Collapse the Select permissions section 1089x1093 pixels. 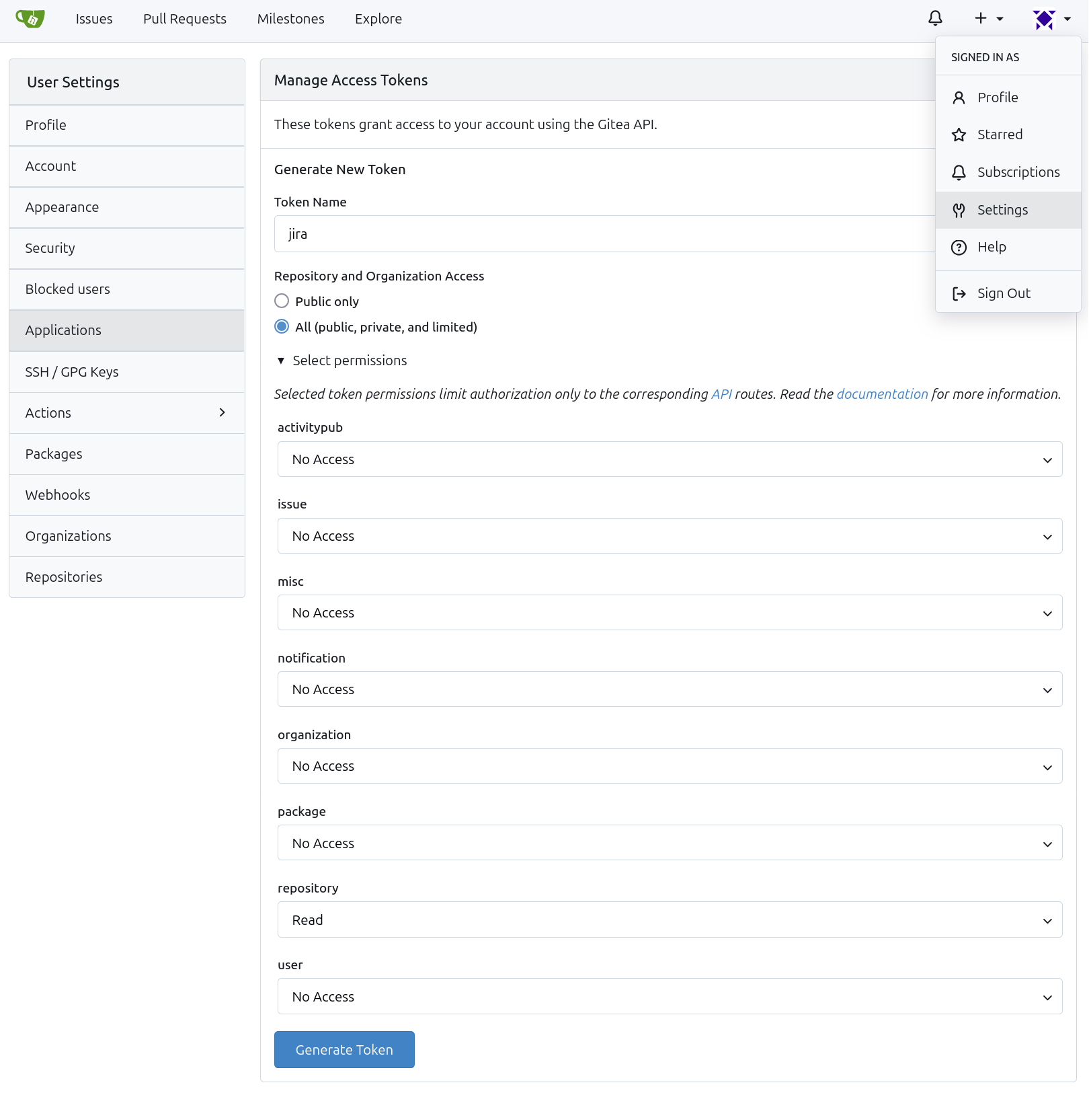point(341,361)
